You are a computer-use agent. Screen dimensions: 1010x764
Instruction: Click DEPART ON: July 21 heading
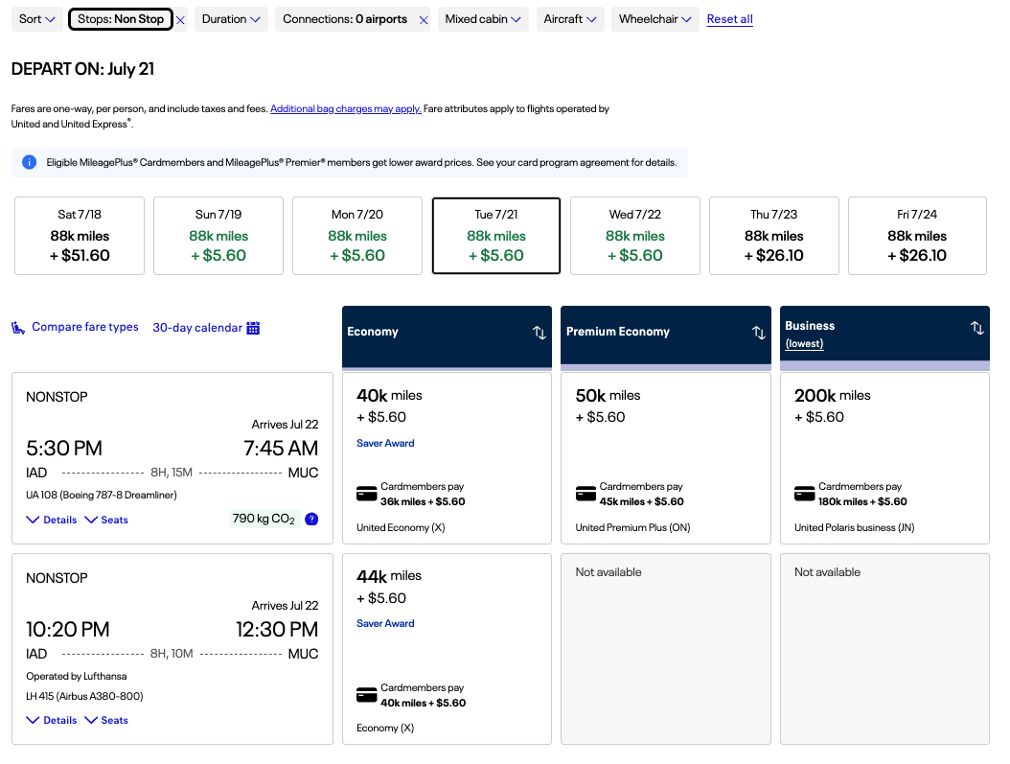83,69
